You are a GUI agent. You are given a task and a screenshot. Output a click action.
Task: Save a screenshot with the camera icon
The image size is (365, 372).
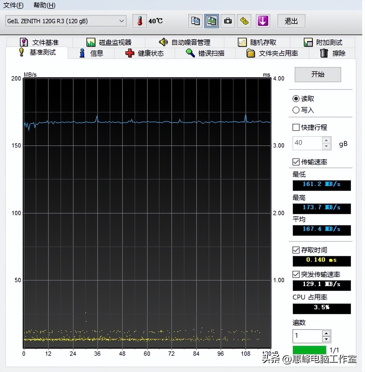tap(228, 21)
